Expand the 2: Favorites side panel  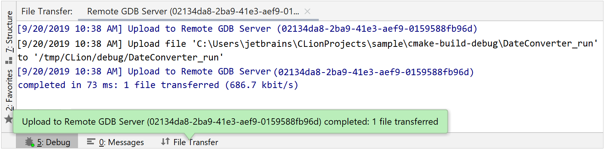pyautogui.click(x=9, y=90)
